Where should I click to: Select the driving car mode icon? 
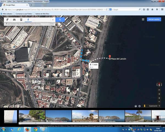click(x=14, y=20)
